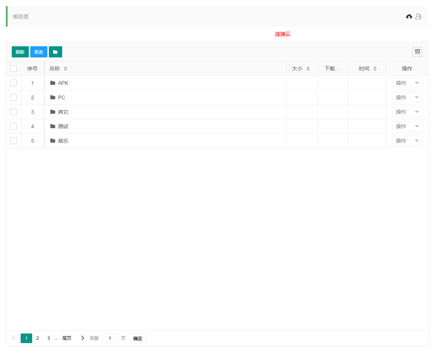Switch to grid view layout
The width and height of the screenshot is (439, 351).
[417, 52]
